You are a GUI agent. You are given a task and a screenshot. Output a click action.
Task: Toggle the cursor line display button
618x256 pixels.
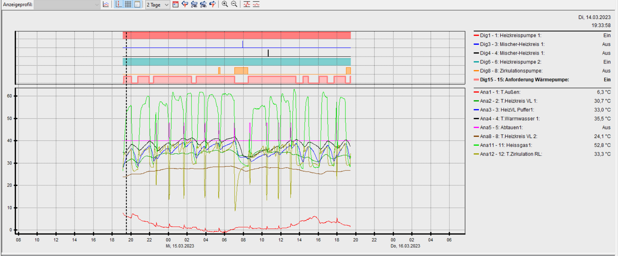(119, 5)
